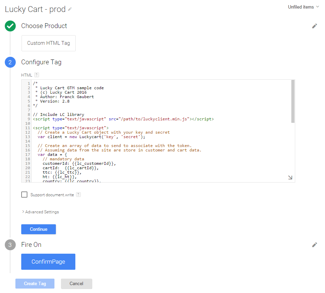The height and width of the screenshot is (293, 325).
Task: Click the green checkmark step icon
Action: pyautogui.click(x=10, y=26)
